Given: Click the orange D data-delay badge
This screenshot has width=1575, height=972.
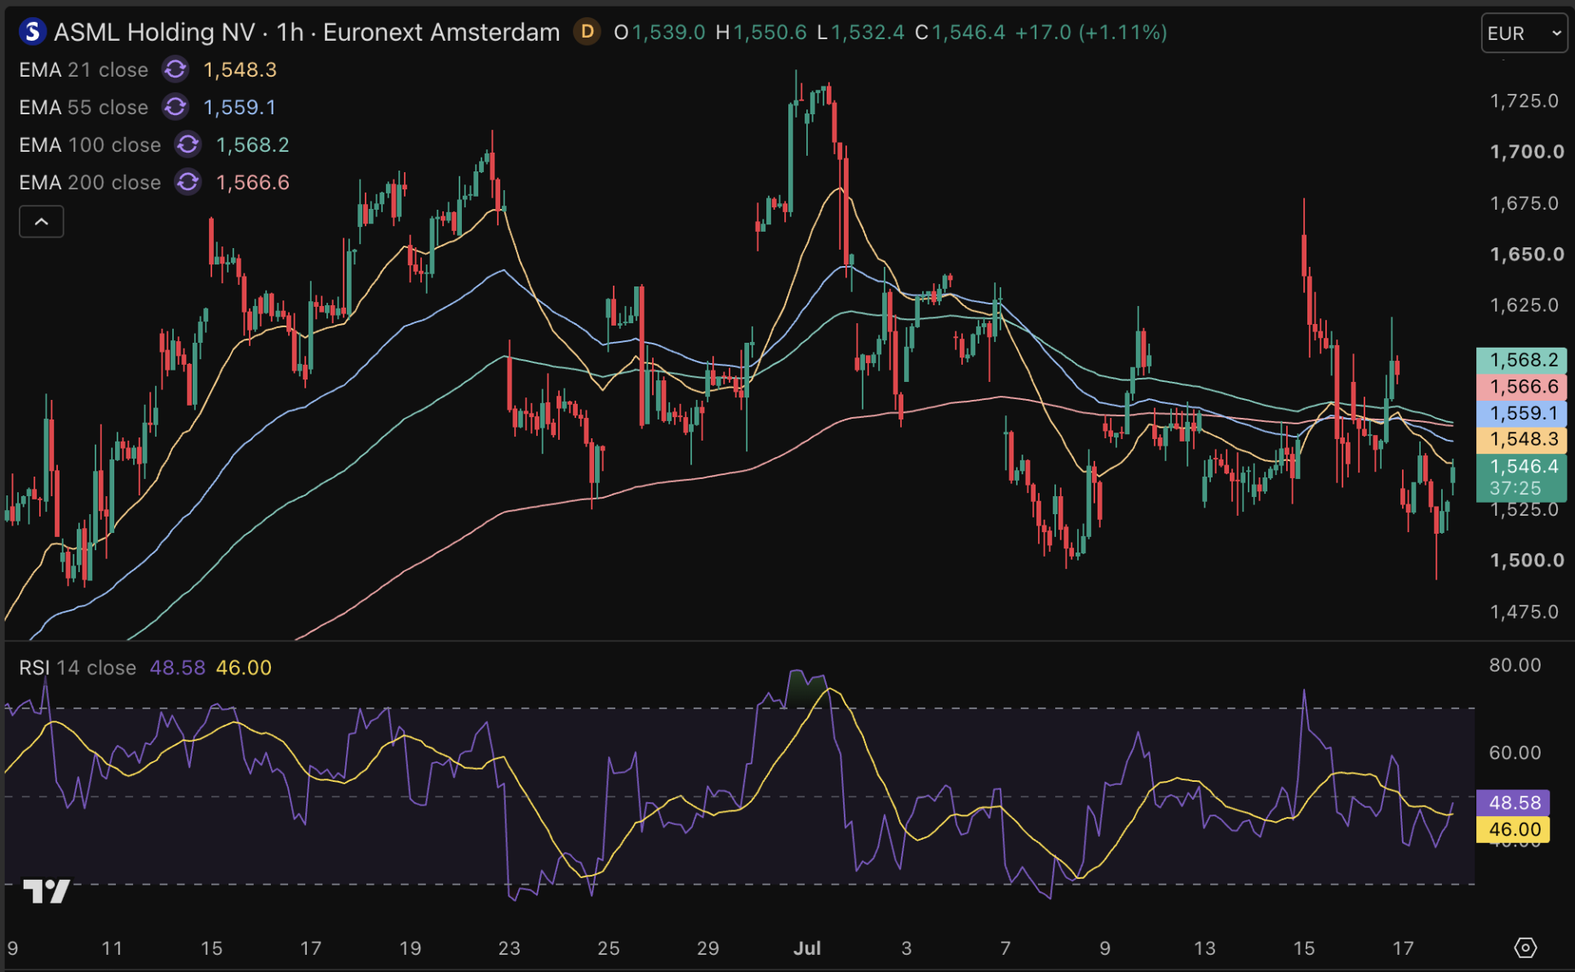Looking at the screenshot, I should [x=586, y=32].
